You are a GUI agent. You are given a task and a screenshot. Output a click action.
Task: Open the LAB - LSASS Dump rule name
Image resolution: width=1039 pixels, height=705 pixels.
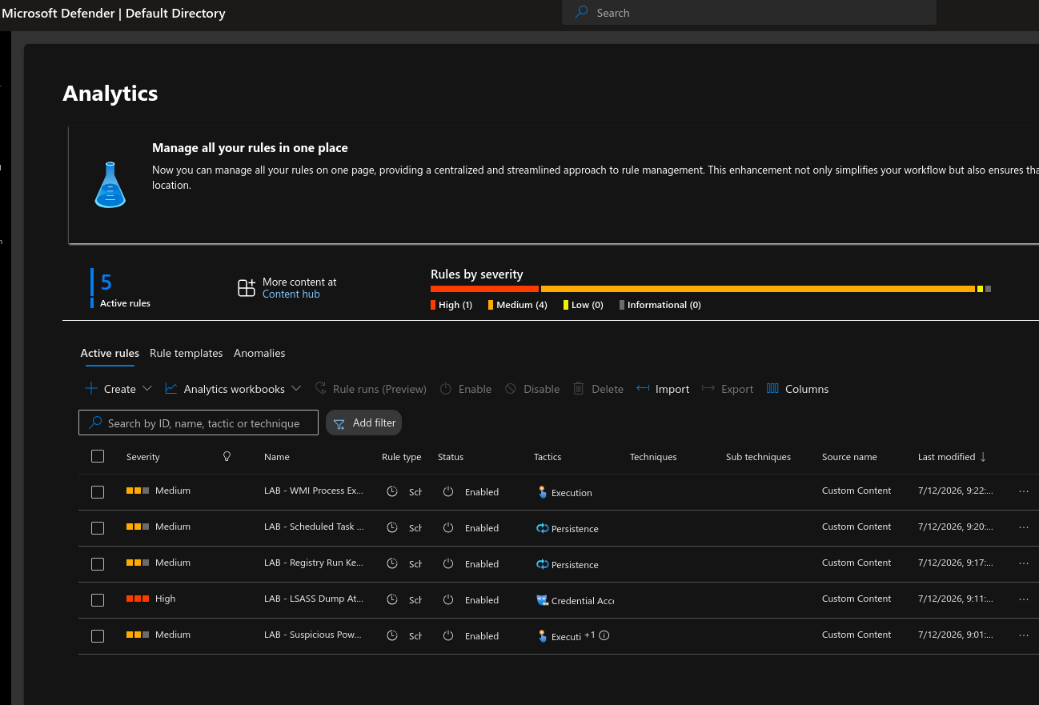pos(314,599)
